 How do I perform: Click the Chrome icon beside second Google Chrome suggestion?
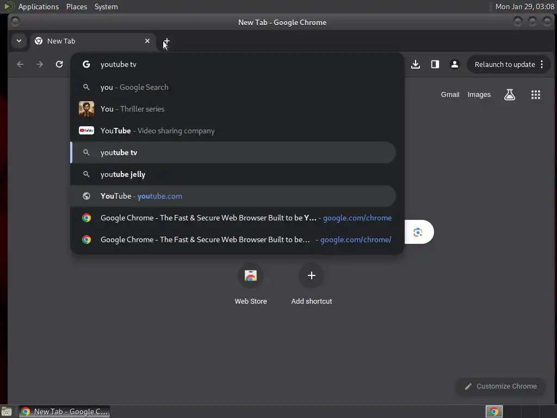tap(86, 239)
